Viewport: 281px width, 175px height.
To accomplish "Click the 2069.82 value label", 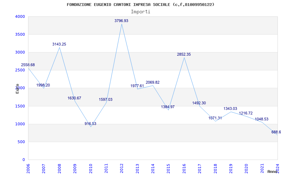I will tap(152, 83).
